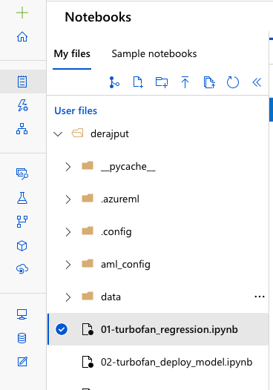This screenshot has width=273, height=390.
Task: Open Experiments flask icon
Action: pos(22,198)
